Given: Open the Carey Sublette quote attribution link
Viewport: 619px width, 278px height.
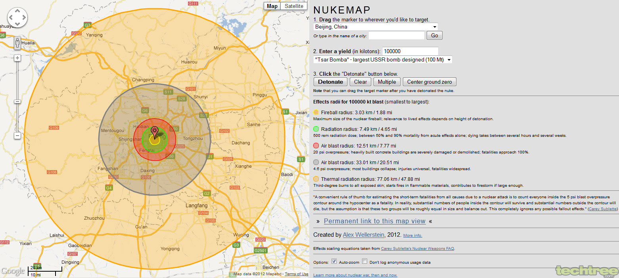Looking at the screenshot, I should click(x=603, y=209).
